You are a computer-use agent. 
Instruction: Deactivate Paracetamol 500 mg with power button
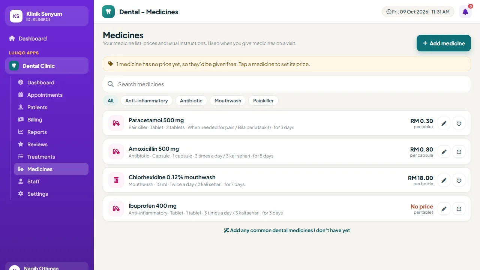click(459, 123)
